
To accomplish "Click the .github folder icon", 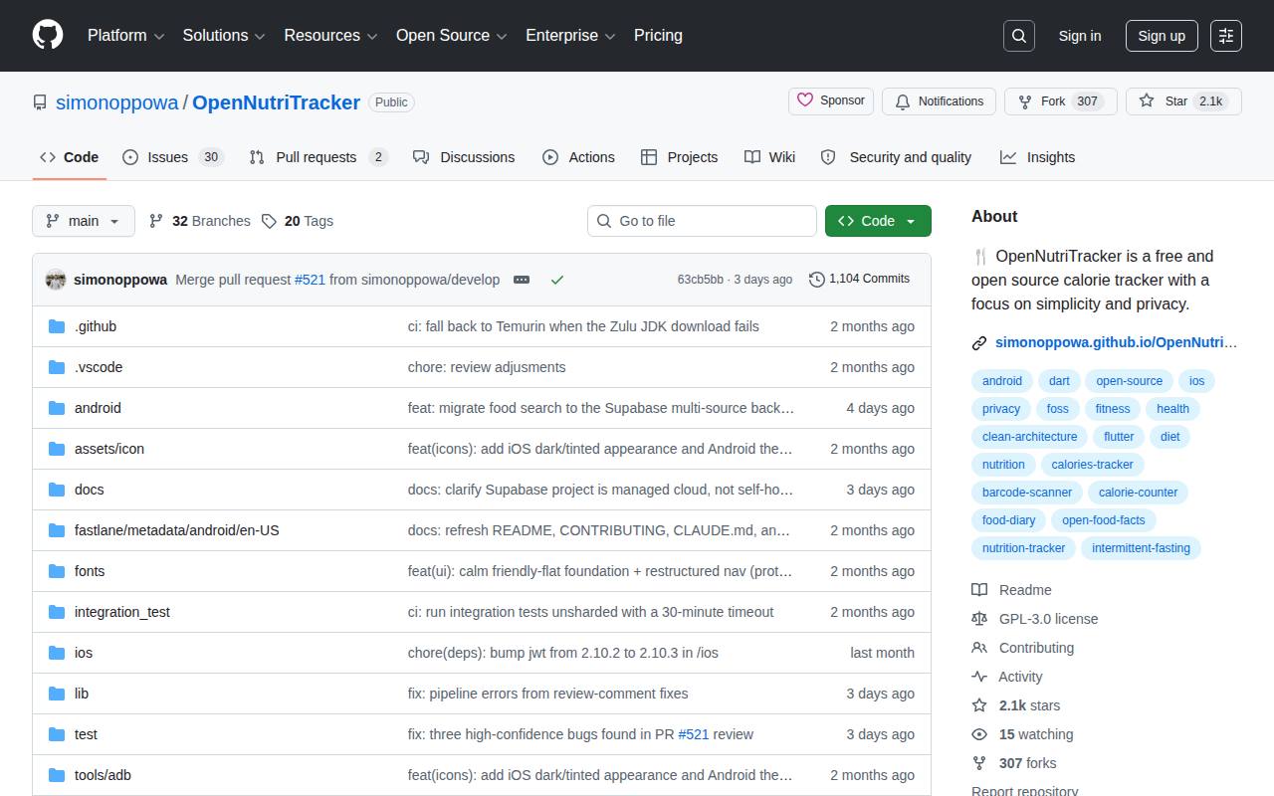I will [57, 326].
